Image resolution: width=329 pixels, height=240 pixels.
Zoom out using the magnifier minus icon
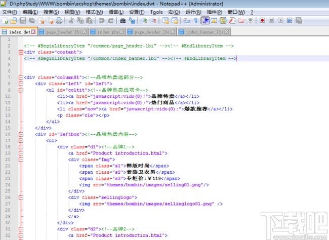point(153,21)
